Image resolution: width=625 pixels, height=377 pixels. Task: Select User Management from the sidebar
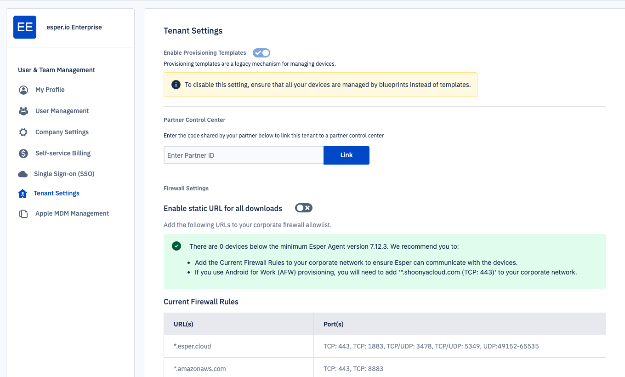pyautogui.click(x=62, y=111)
